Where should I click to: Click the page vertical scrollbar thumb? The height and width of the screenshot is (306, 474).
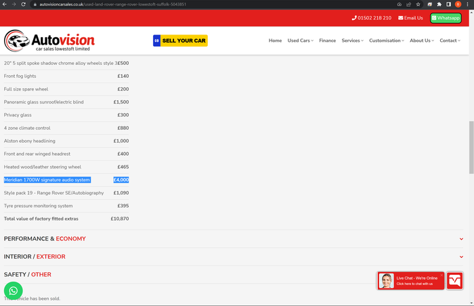[471, 148]
